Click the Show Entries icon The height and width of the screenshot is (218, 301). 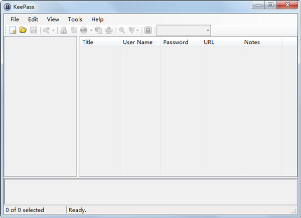pos(132,30)
